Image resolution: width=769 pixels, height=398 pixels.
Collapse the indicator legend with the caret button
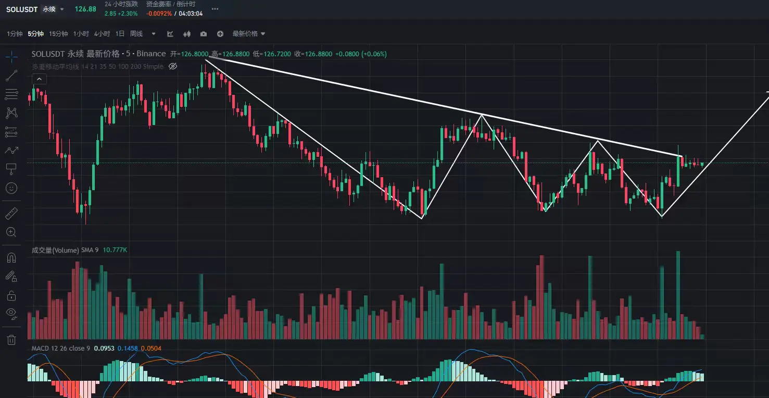pos(40,79)
